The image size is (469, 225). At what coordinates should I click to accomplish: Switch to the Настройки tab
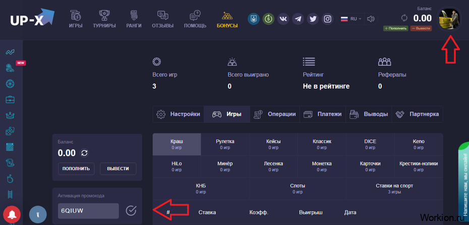point(179,114)
